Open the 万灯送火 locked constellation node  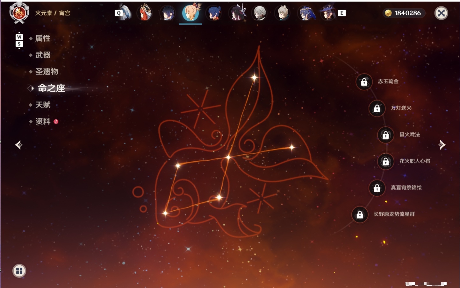(377, 108)
